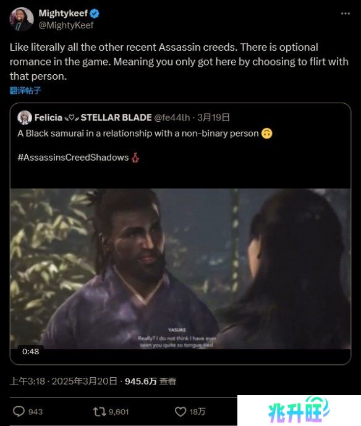This screenshot has width=361, height=426.
Task: Open the #AssassinsCreedShadows hashtag
Action: (73, 158)
